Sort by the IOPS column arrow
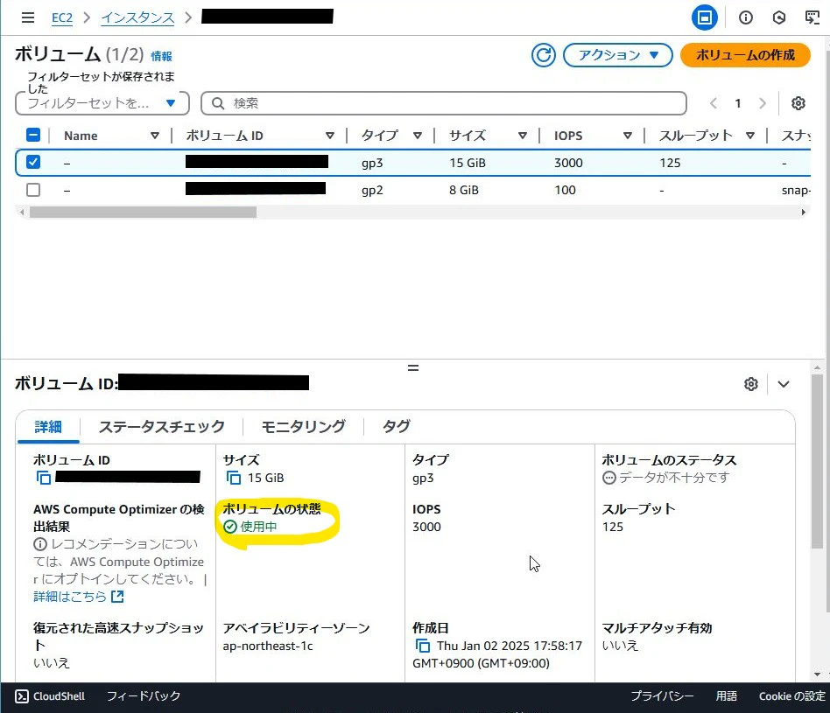The height and width of the screenshot is (713, 830). point(627,136)
